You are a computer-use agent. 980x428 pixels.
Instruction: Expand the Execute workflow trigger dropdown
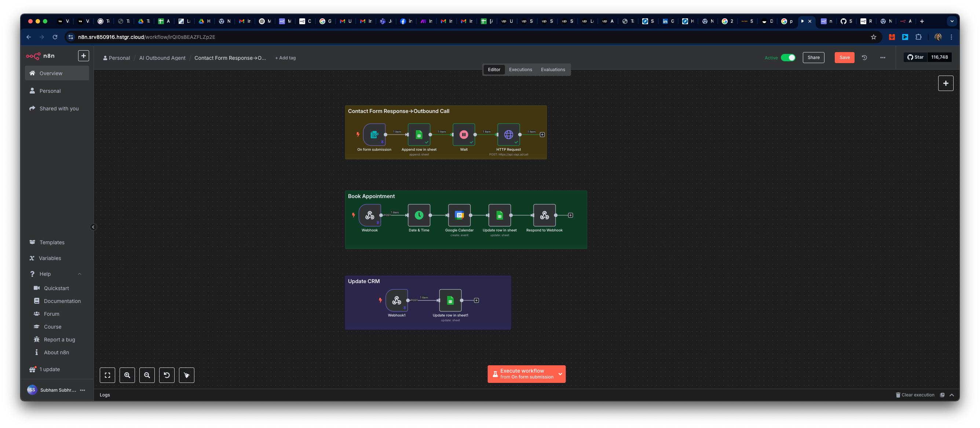[x=560, y=374]
